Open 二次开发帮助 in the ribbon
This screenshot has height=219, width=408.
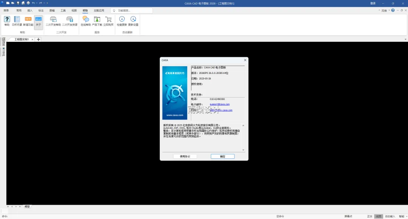point(53,21)
